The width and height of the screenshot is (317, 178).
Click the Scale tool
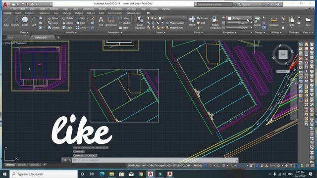pos(67,28)
